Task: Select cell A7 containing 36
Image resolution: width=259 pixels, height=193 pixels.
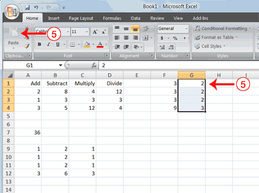Action: [28, 133]
